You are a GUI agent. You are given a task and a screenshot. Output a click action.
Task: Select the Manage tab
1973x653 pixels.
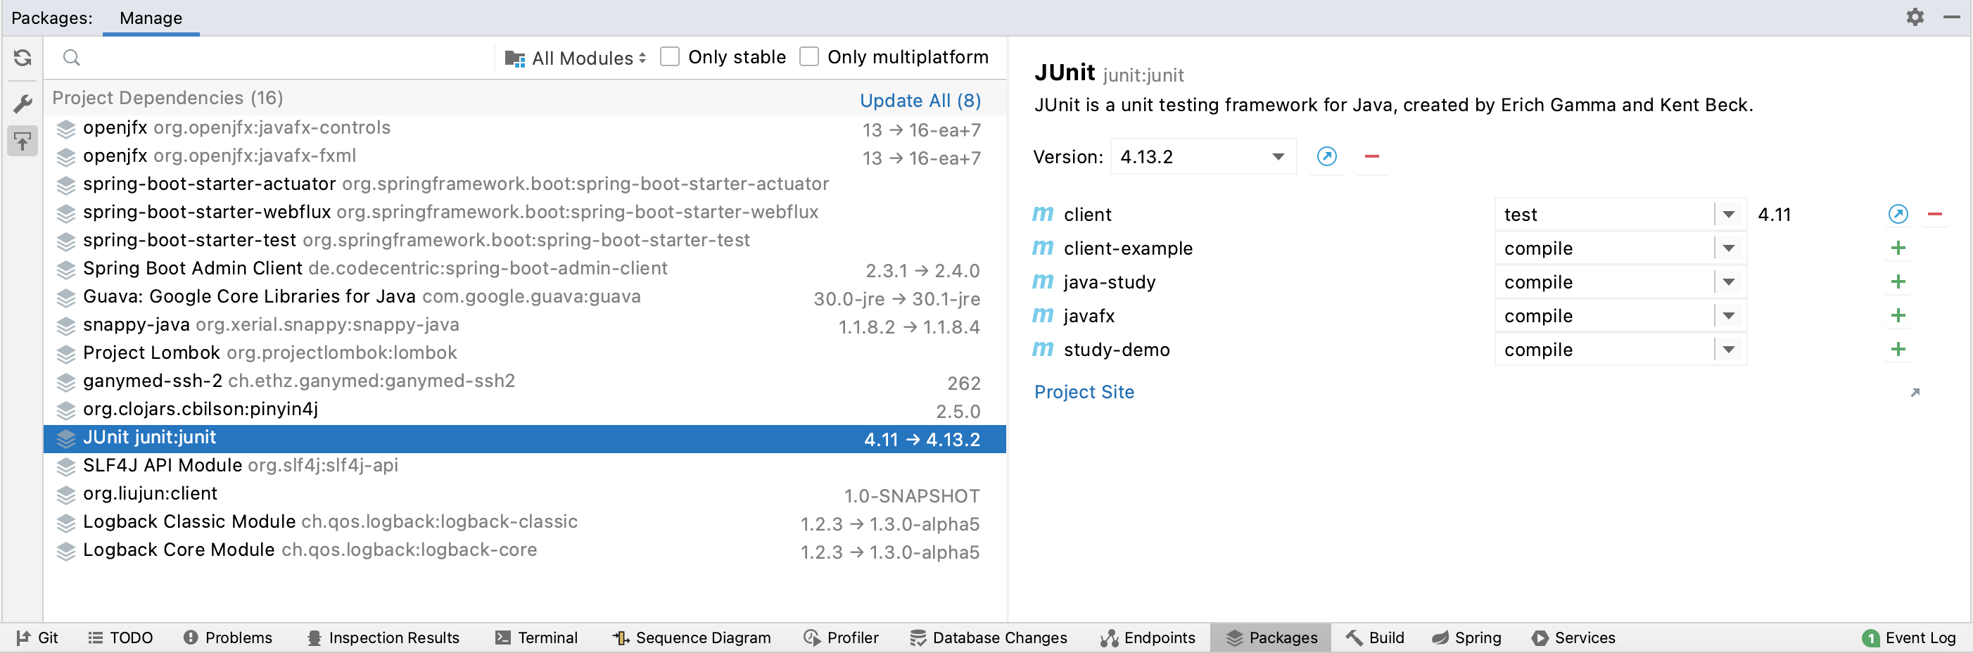pos(151,18)
